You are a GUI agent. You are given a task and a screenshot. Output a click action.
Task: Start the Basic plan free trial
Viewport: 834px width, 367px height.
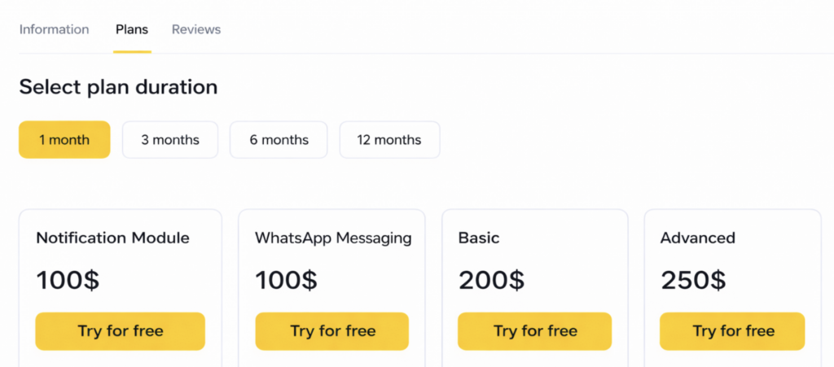(535, 331)
